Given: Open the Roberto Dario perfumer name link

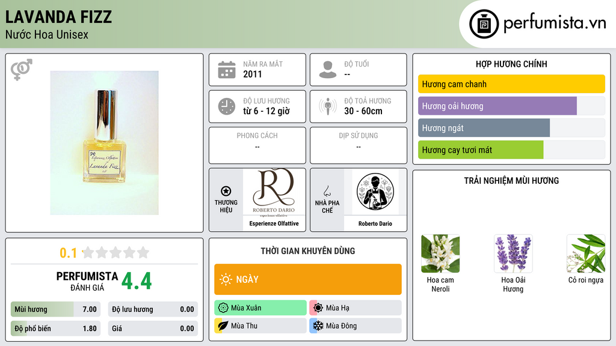Looking at the screenshot, I should (375, 223).
